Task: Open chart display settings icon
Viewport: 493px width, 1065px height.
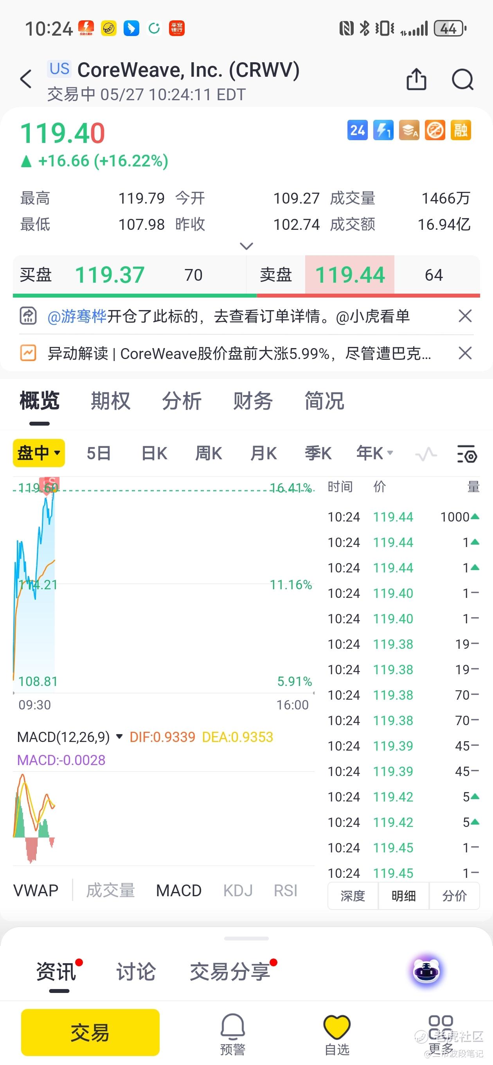Action: (467, 453)
